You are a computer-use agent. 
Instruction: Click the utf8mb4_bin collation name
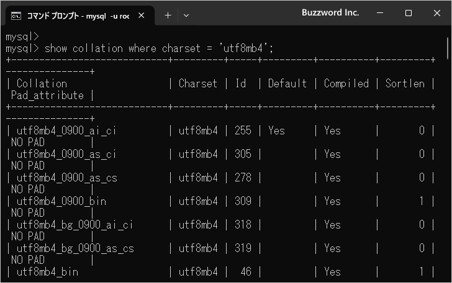[47, 272]
